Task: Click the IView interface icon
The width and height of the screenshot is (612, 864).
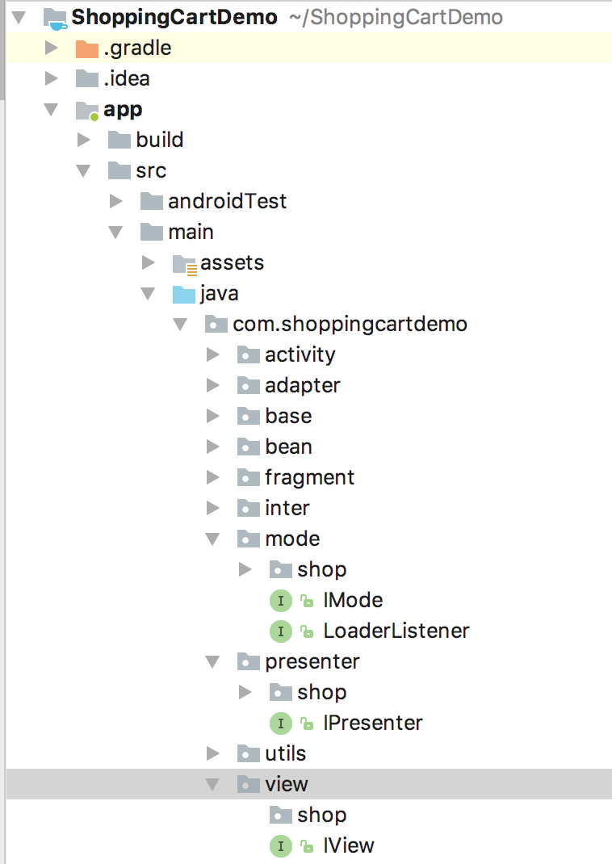Action: click(280, 846)
